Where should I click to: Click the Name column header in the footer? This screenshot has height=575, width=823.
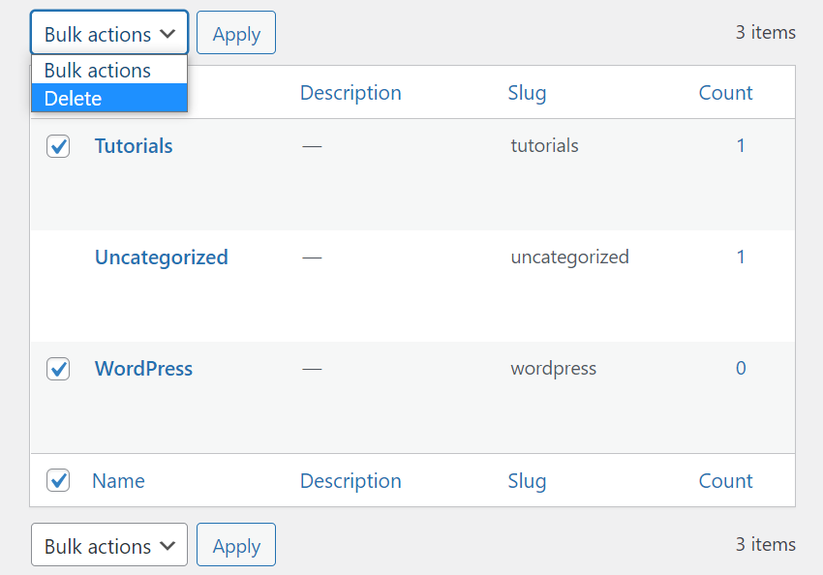click(118, 480)
